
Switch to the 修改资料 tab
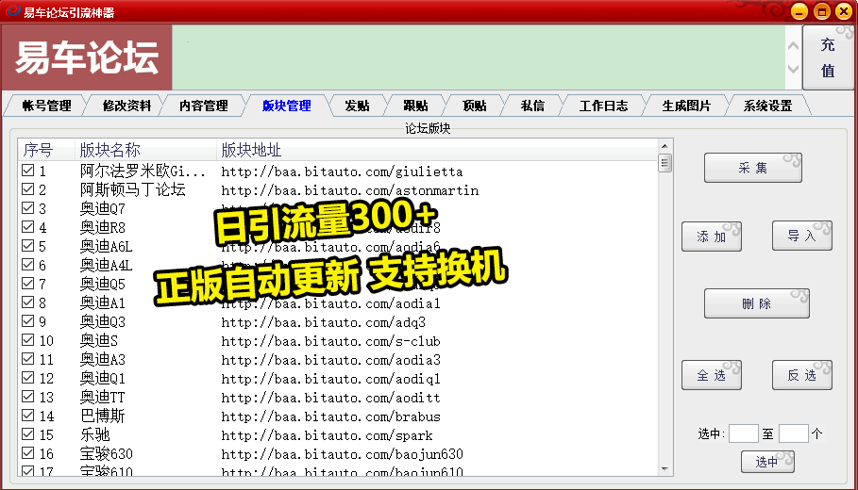point(126,106)
